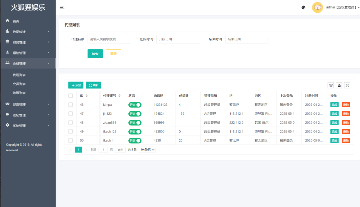Click the 超管管理 person icon
This screenshot has width=360, height=207.
tap(7, 52)
